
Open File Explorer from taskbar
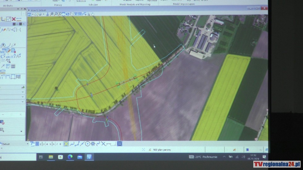coord(51,157)
